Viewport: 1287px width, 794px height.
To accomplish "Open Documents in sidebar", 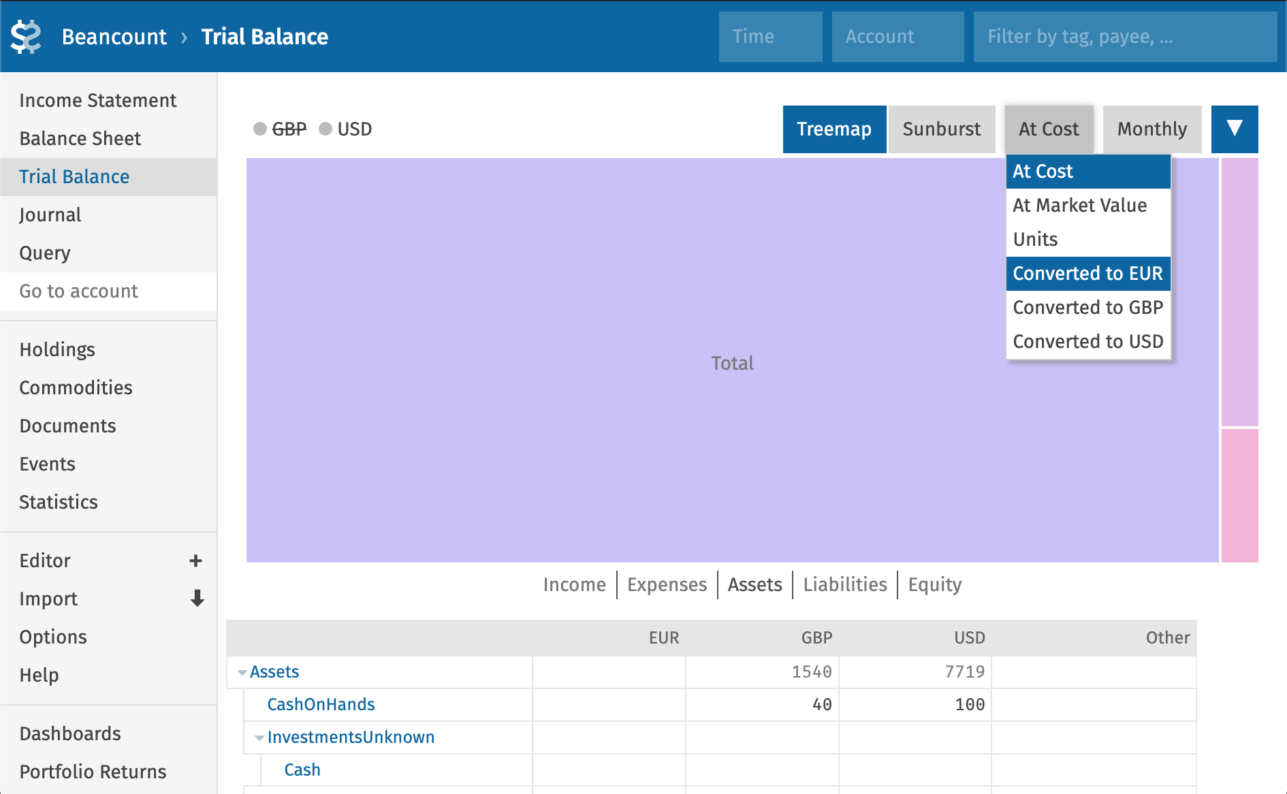I will (108, 426).
